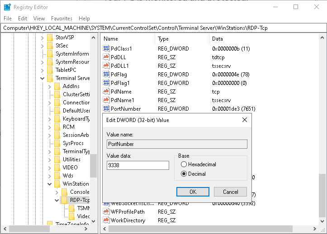Click the registry path address bar
This screenshot has height=234, width=327.
[x=164, y=28]
